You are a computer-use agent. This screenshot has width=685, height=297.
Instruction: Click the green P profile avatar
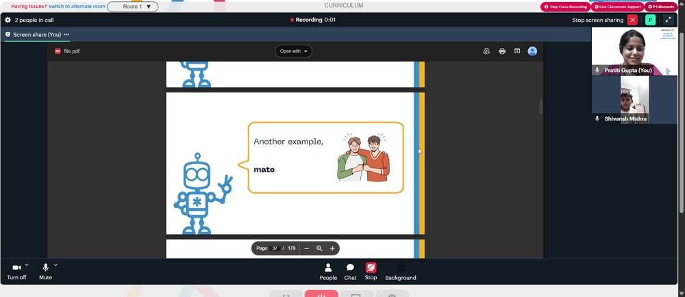point(651,20)
